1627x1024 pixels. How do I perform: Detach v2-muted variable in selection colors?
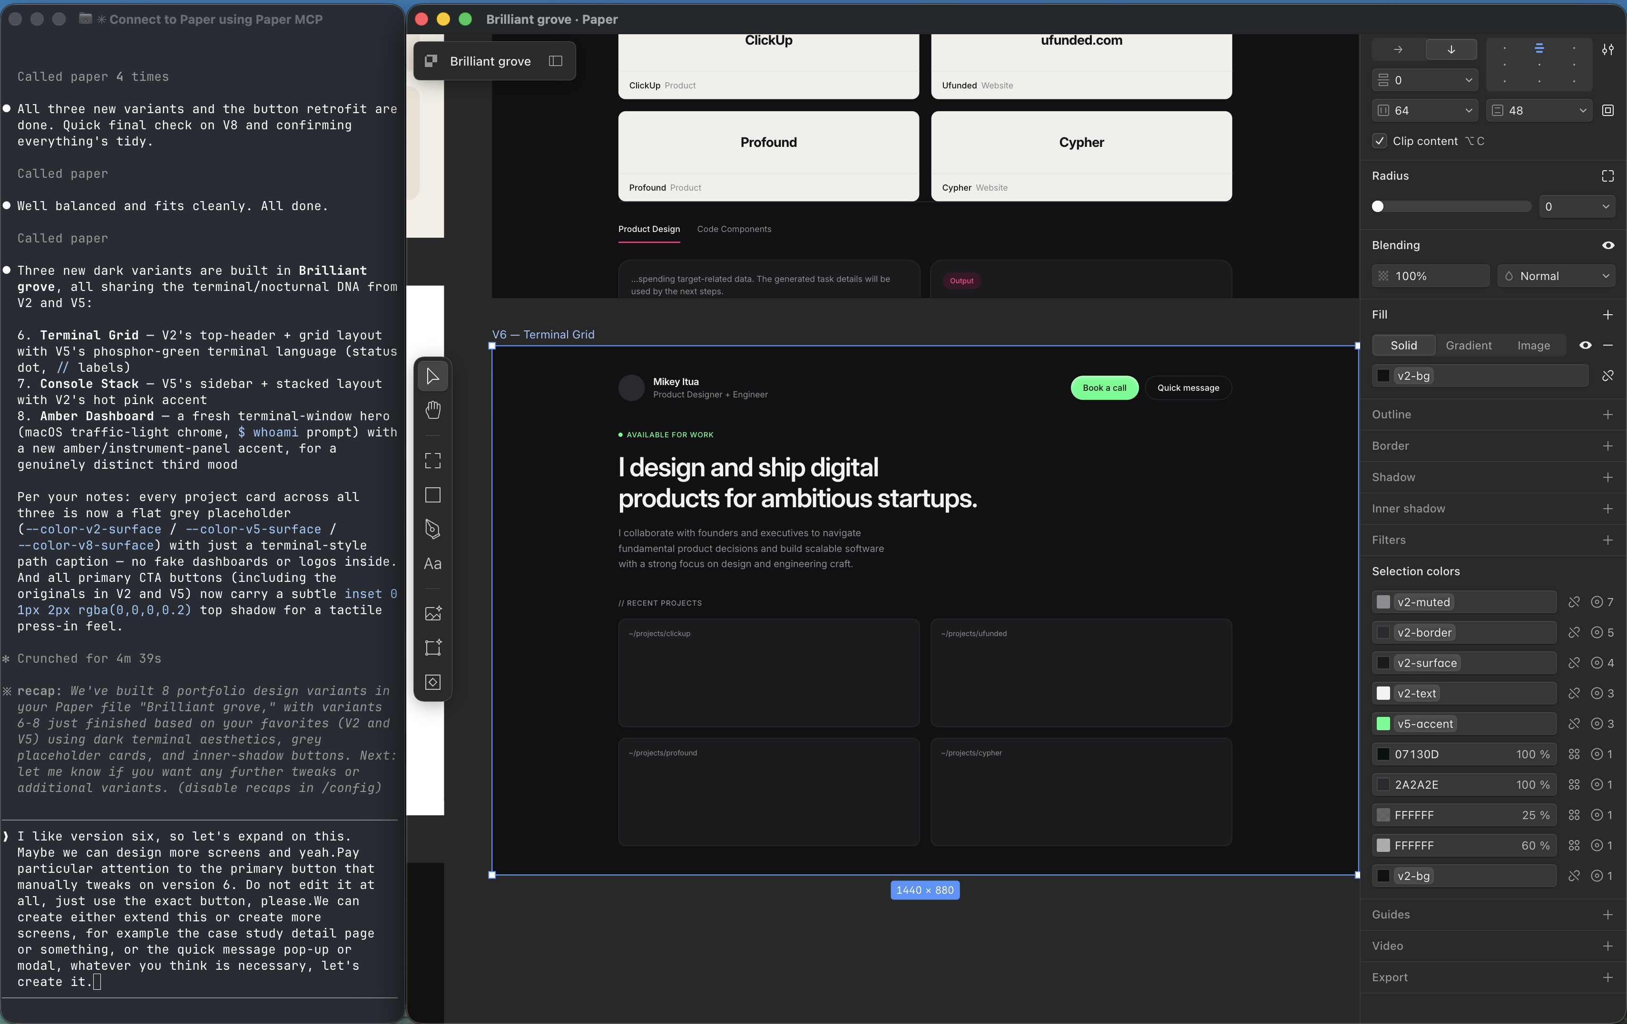coord(1574,601)
